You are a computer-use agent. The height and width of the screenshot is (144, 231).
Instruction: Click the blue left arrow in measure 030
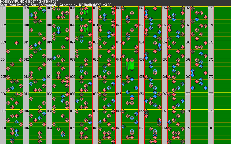pyautogui.click(x=77, y=101)
